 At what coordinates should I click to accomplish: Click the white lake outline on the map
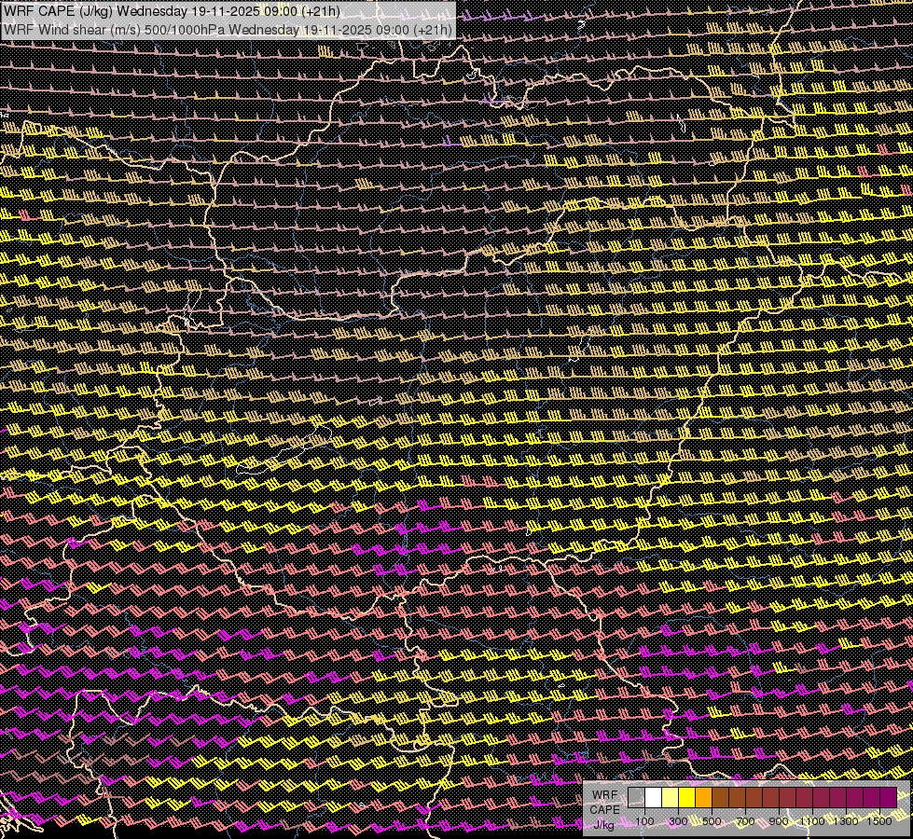285,451
